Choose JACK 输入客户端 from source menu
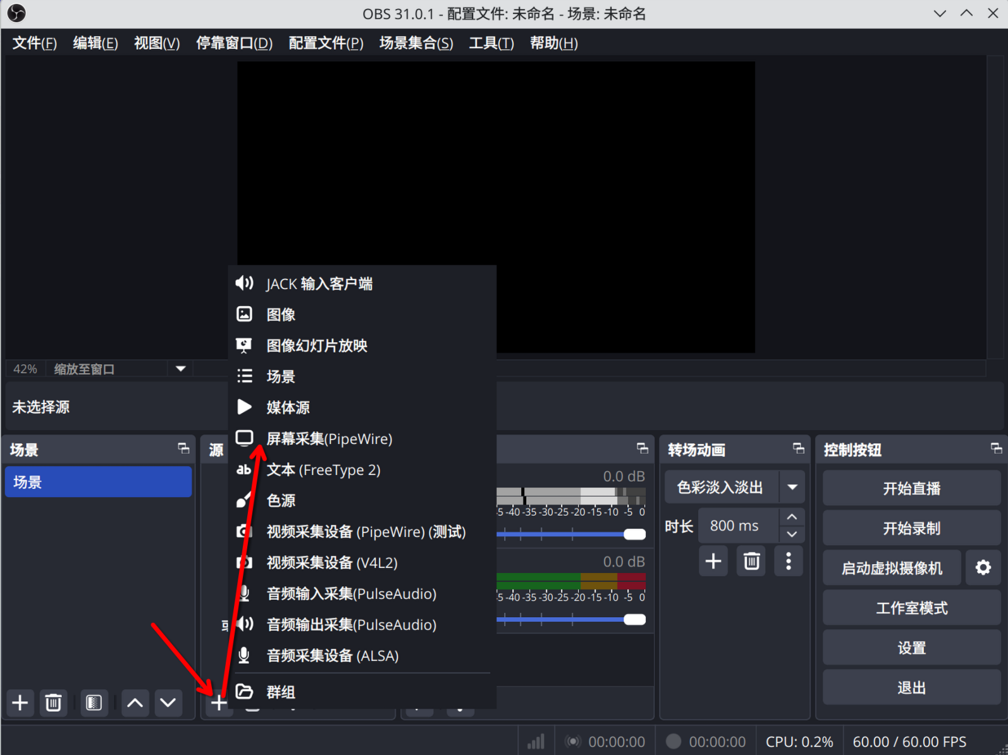Viewport: 1008px width, 755px height. click(x=362, y=284)
